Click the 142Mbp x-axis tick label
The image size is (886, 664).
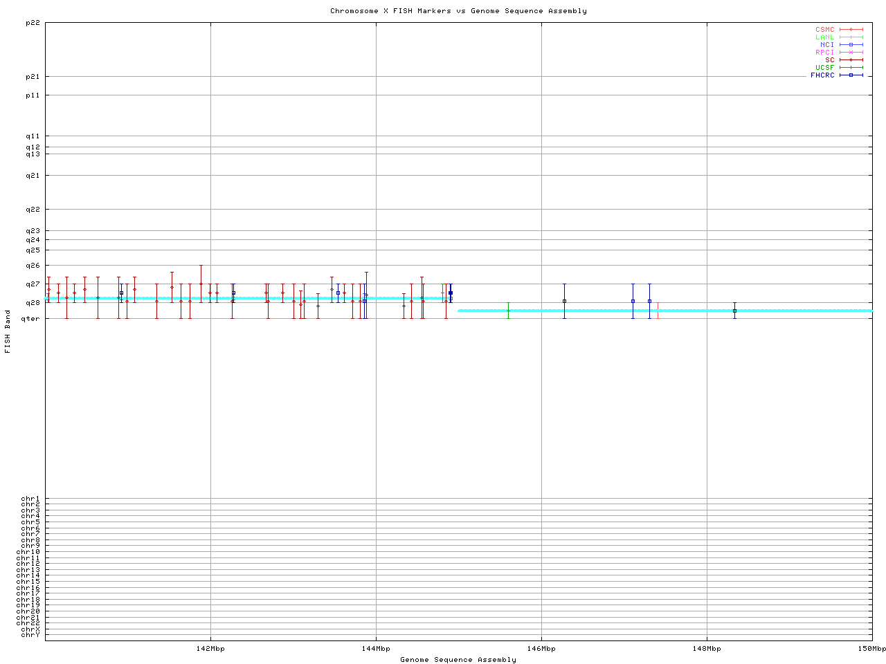click(210, 649)
